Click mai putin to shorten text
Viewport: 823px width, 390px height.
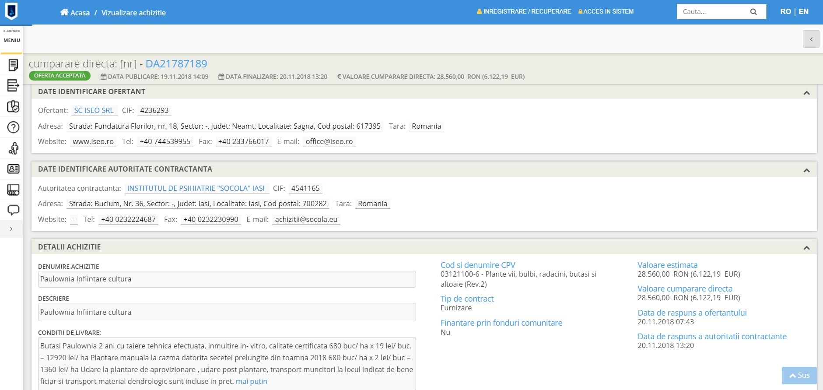tap(252, 381)
